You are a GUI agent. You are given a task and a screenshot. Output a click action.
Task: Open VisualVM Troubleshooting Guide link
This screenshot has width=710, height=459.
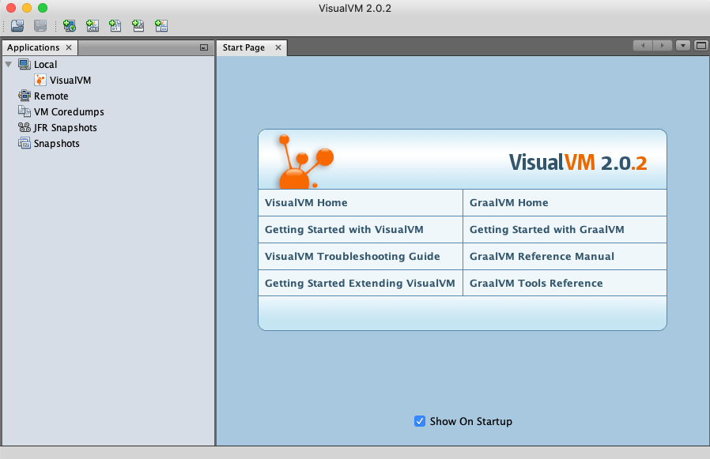point(353,256)
